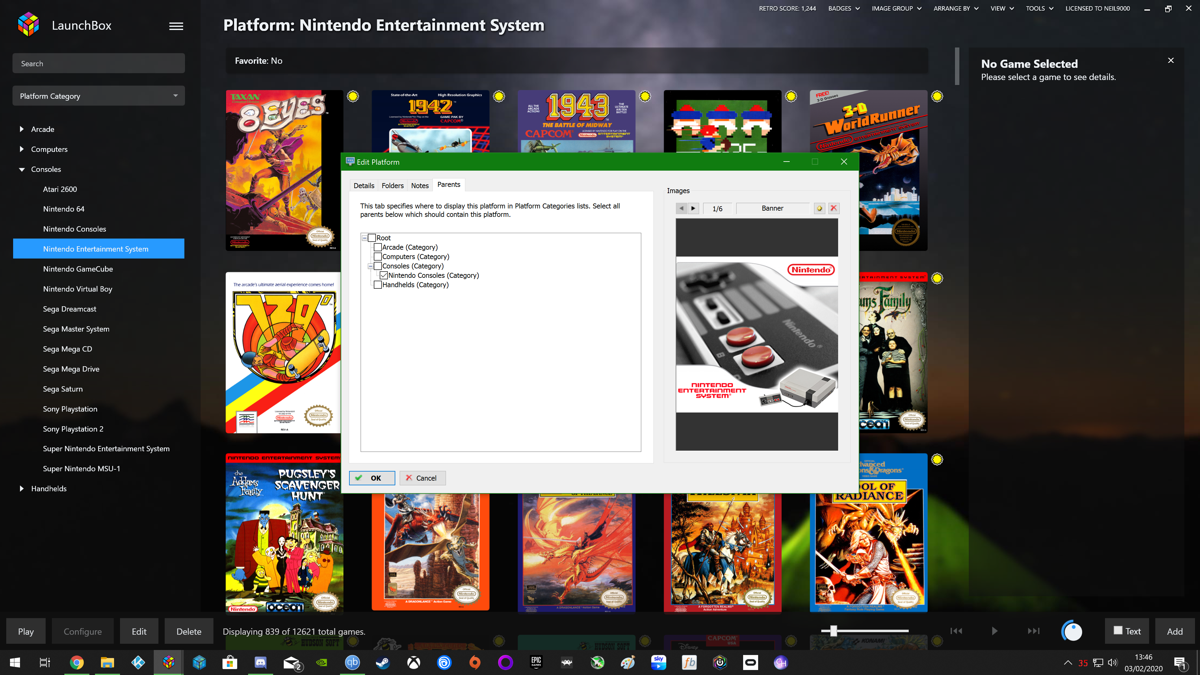Open Task View on the taskbar
1200x675 pixels.
pyautogui.click(x=45, y=662)
